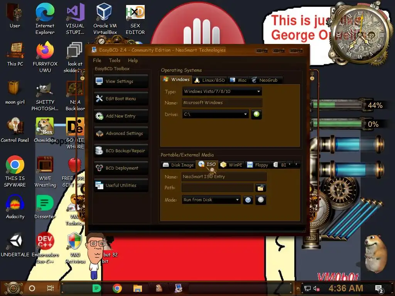Screen dimensions: 395x296
Task: Select the This PC desktop icon
Action: coord(15,54)
